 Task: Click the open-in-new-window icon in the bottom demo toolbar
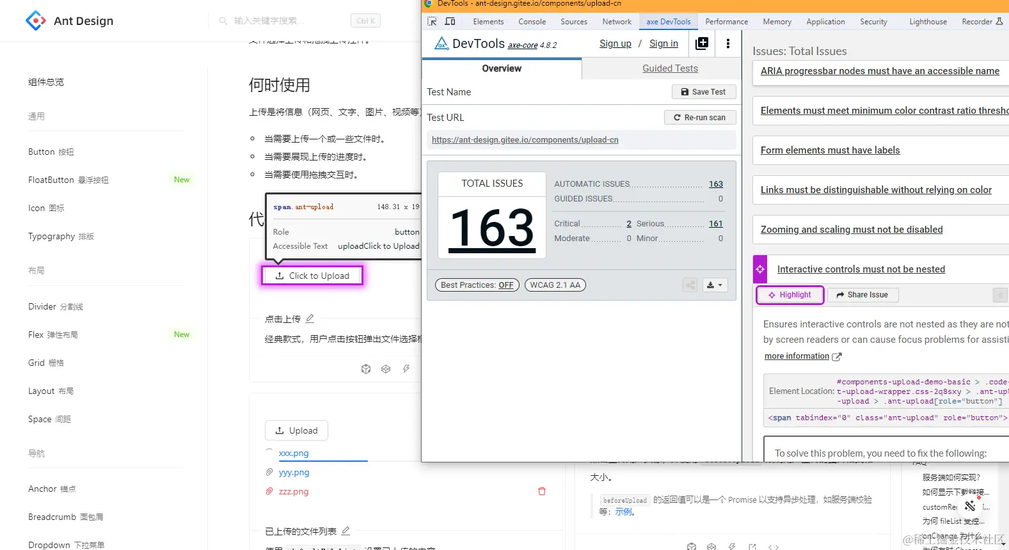tap(752, 547)
